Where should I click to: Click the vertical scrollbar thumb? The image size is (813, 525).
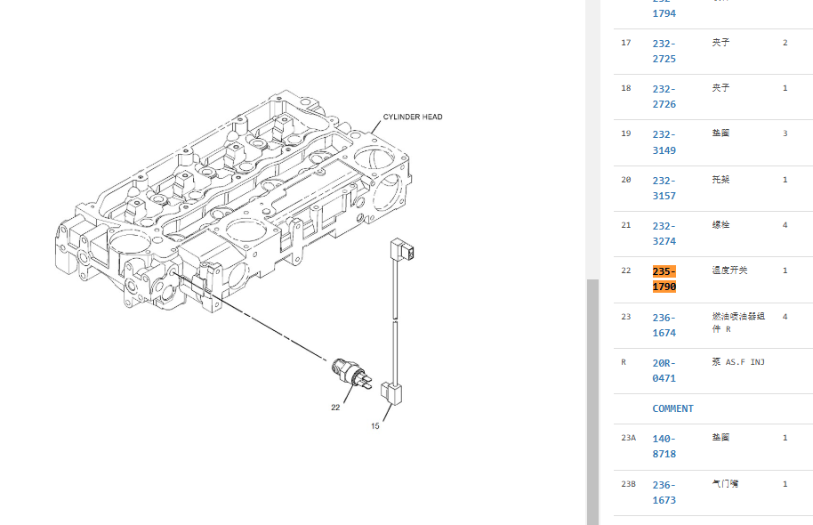(x=592, y=402)
